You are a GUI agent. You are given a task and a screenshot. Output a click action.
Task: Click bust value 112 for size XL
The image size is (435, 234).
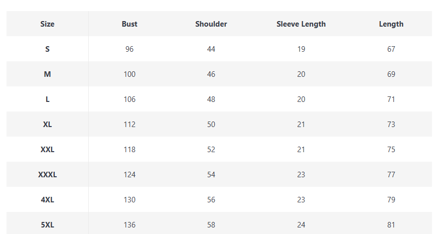129,124
